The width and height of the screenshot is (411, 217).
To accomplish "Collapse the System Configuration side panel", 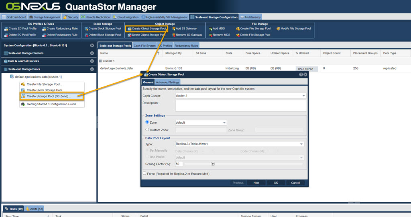I will pos(92,46).
